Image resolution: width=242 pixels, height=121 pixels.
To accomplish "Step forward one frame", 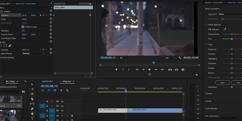I will pos(156,70).
